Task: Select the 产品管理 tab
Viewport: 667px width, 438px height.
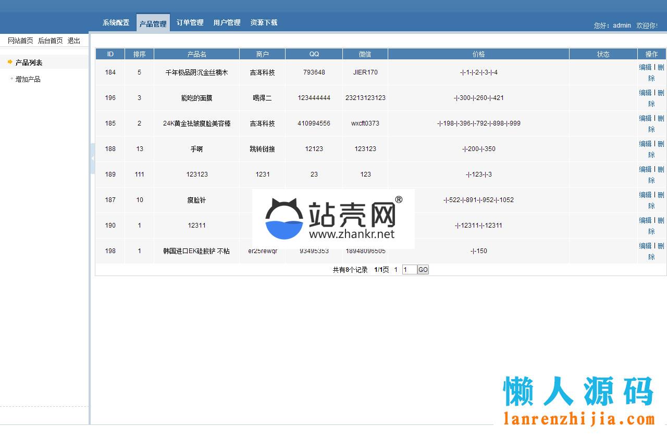Action: pos(153,24)
